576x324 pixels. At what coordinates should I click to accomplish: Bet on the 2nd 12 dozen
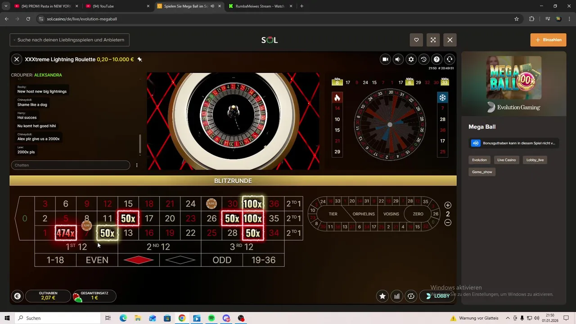[x=159, y=247]
